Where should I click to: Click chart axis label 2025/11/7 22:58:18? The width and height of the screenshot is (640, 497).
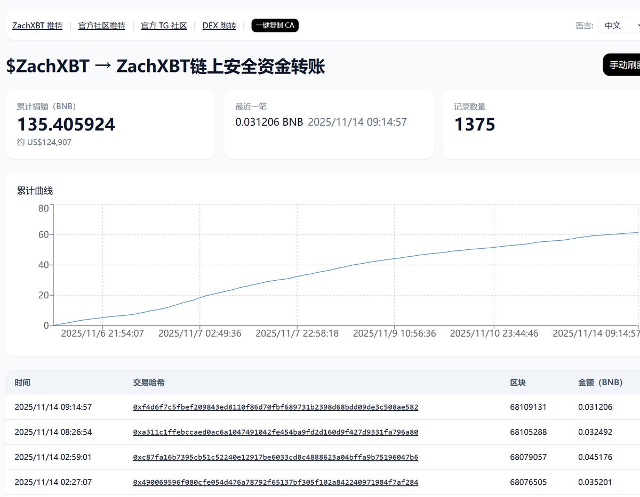297,333
